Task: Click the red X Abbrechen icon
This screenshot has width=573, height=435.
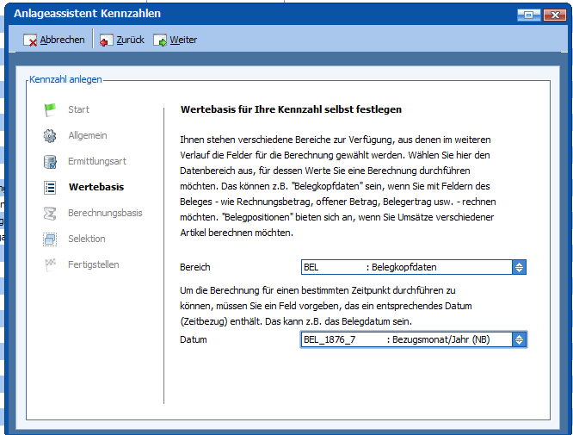Action: click(30, 40)
